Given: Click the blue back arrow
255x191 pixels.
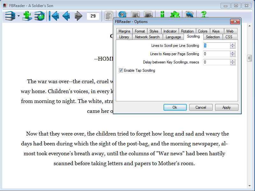Looking at the screenshot, I should pyautogui.click(x=66, y=16).
